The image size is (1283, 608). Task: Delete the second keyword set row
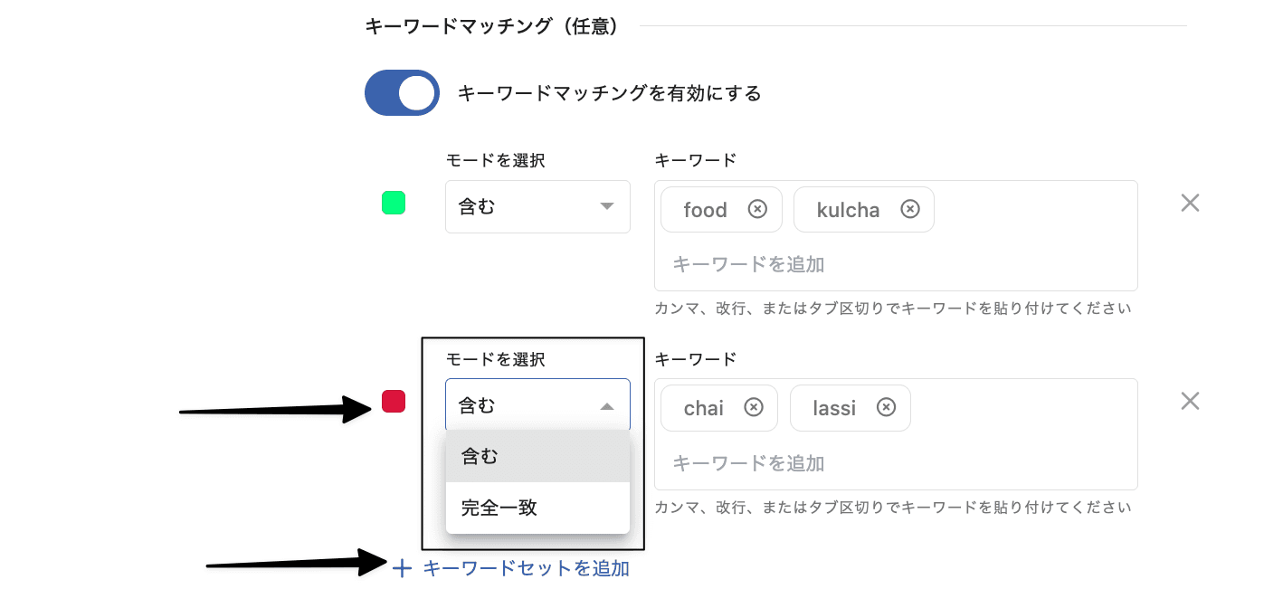(1190, 401)
